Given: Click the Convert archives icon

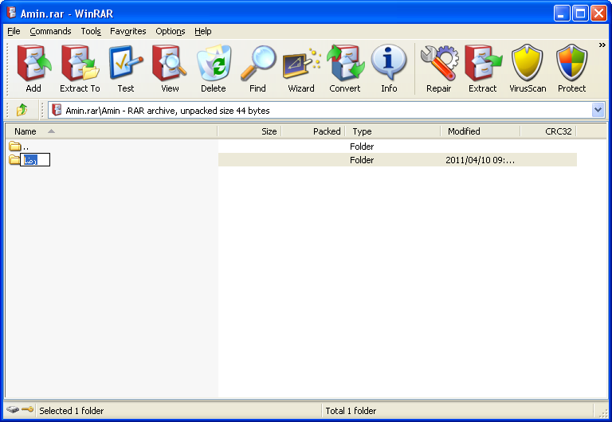Looking at the screenshot, I should pyautogui.click(x=345, y=68).
